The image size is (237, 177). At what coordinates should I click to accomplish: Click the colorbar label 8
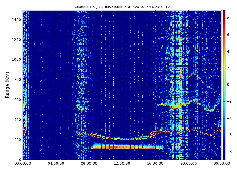228,18
